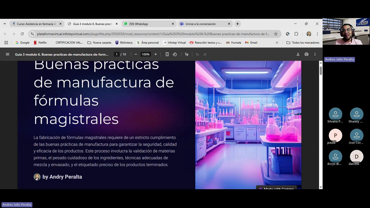
Task: Fit PDF to page
Action: point(167,54)
